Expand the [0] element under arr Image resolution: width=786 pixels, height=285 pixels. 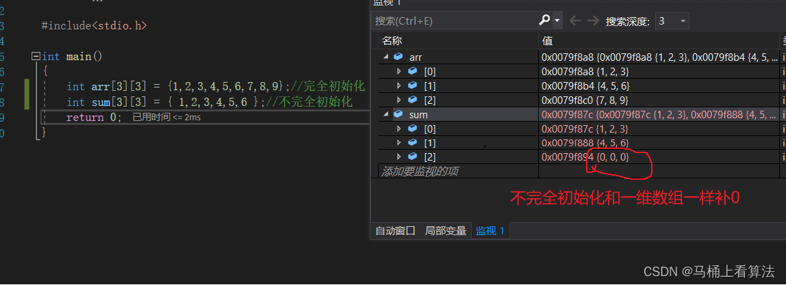point(399,71)
